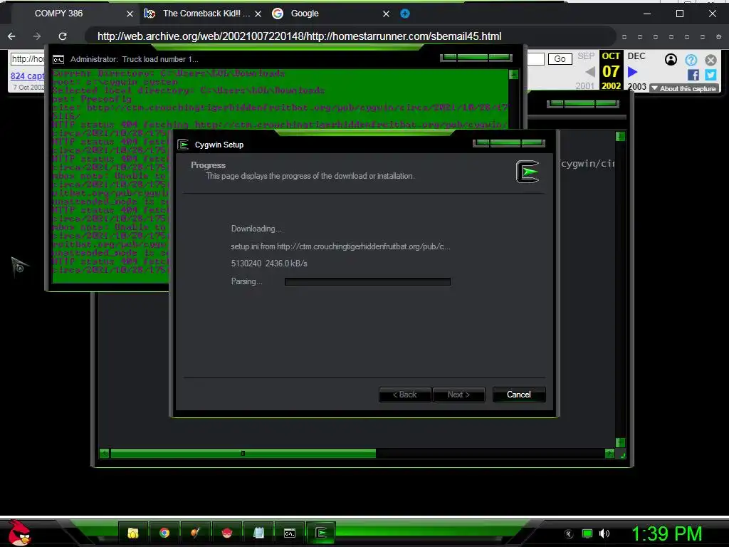Expand About this capture
Image resolution: width=729 pixels, height=547 pixels.
point(684,88)
